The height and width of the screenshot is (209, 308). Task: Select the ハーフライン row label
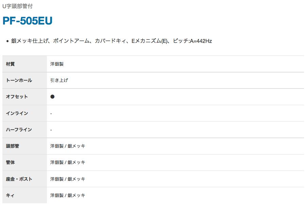click(19, 130)
